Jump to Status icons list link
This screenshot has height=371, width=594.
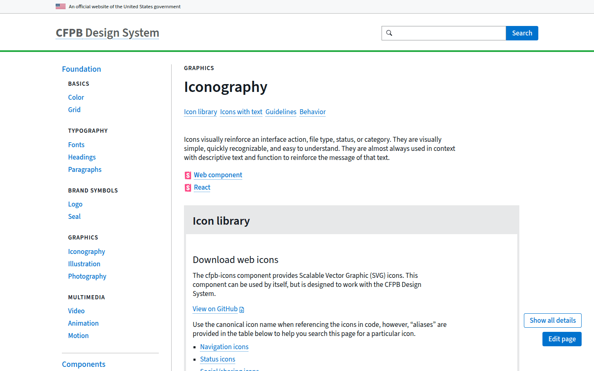pyautogui.click(x=218, y=359)
